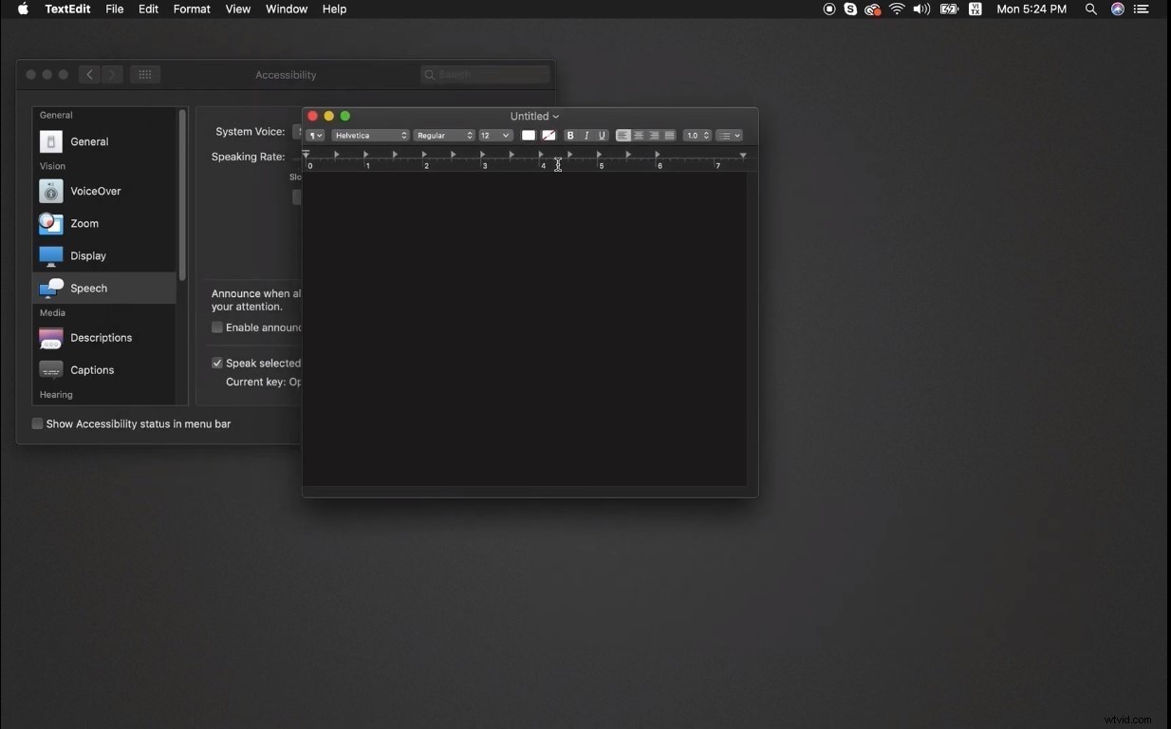Image resolution: width=1171 pixels, height=729 pixels.
Task: Enable underline formatting
Action: [x=601, y=135]
